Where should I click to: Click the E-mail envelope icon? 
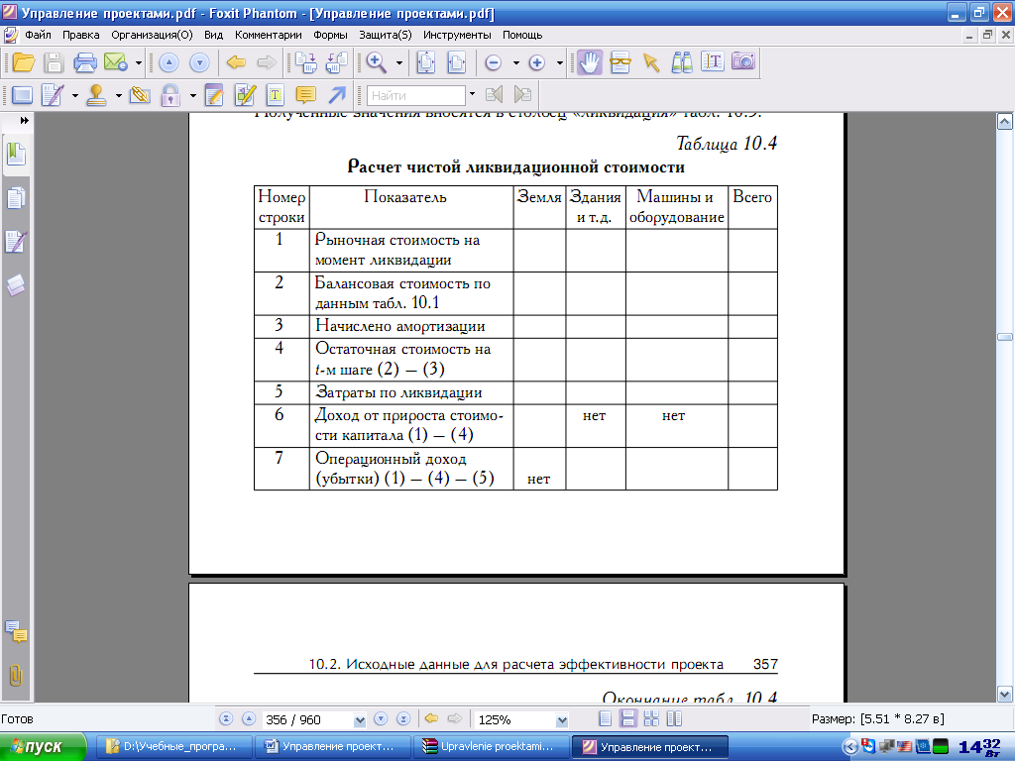point(115,62)
